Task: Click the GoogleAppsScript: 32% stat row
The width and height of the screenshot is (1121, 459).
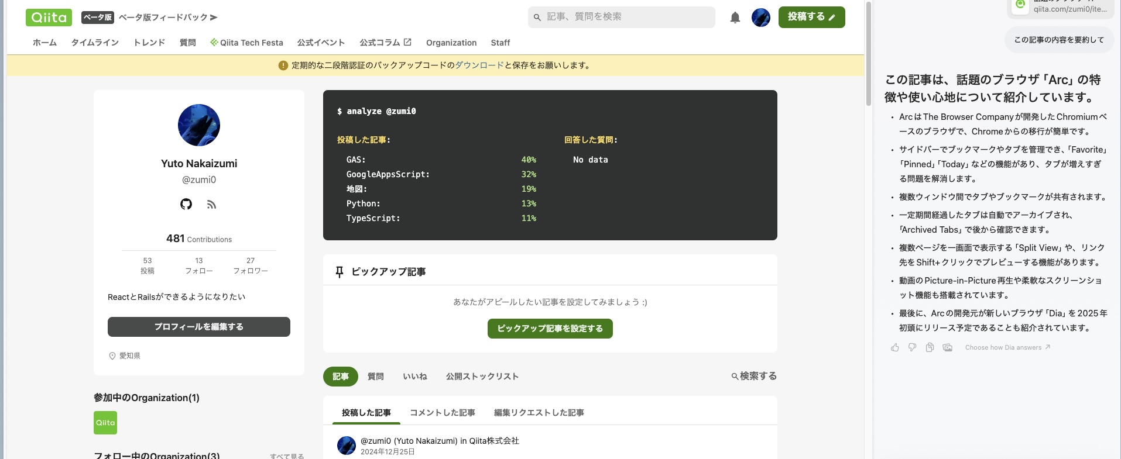Action: [x=441, y=174]
